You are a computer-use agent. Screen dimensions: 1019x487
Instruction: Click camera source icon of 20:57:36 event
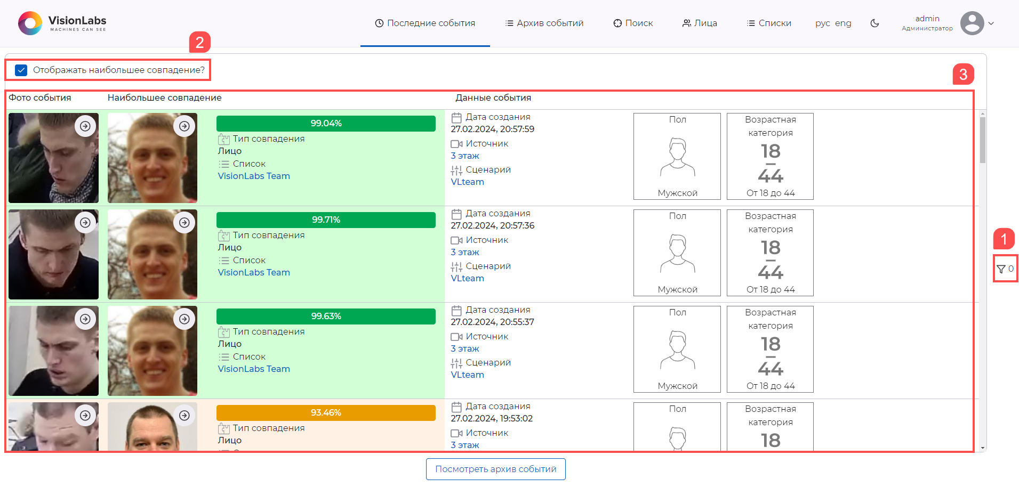[456, 240]
